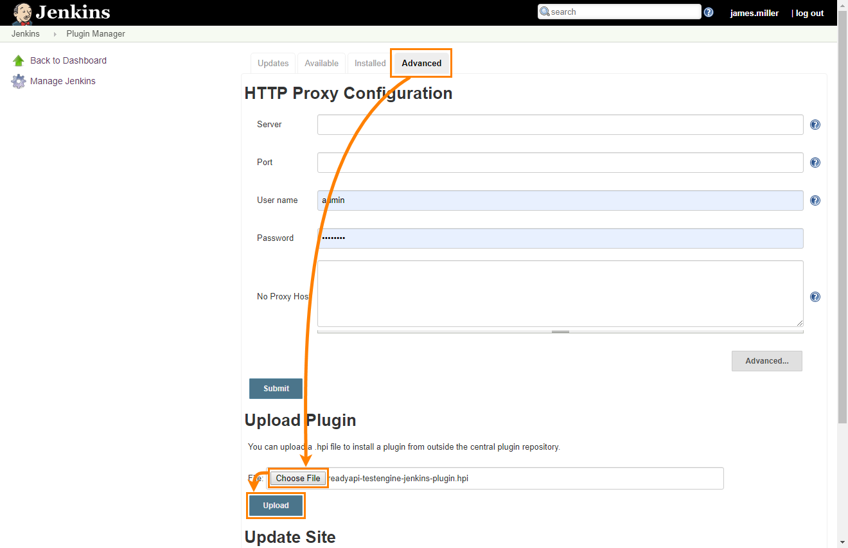Open the Installed tab

coord(369,63)
